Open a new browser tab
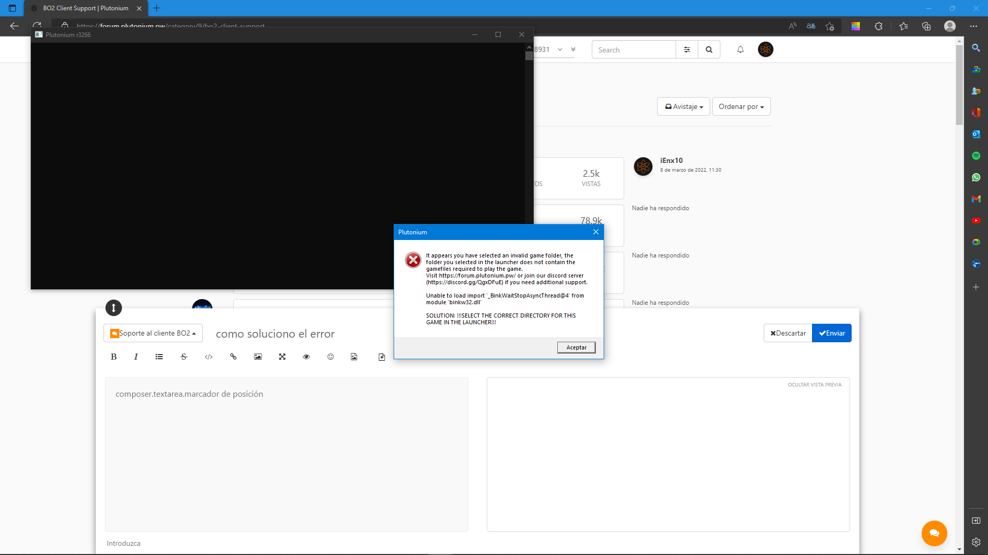The height and width of the screenshot is (555, 988). [157, 8]
